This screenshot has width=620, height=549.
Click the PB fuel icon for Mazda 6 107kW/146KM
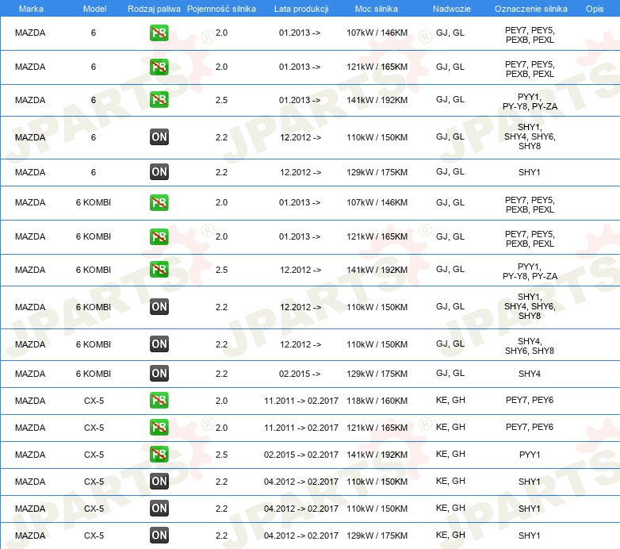click(x=159, y=33)
